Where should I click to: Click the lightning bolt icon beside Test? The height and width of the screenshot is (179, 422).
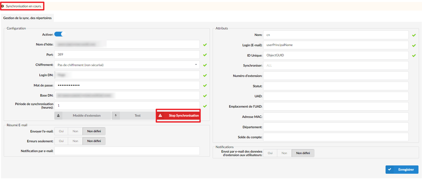116,116
